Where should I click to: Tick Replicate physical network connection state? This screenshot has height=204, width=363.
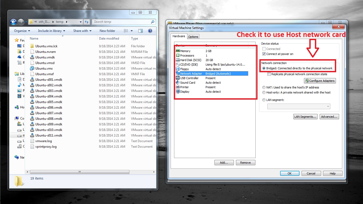click(269, 74)
